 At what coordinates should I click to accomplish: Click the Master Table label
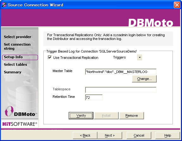[62, 71]
